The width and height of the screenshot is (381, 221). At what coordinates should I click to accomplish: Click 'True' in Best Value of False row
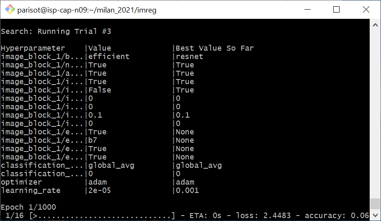click(185, 90)
